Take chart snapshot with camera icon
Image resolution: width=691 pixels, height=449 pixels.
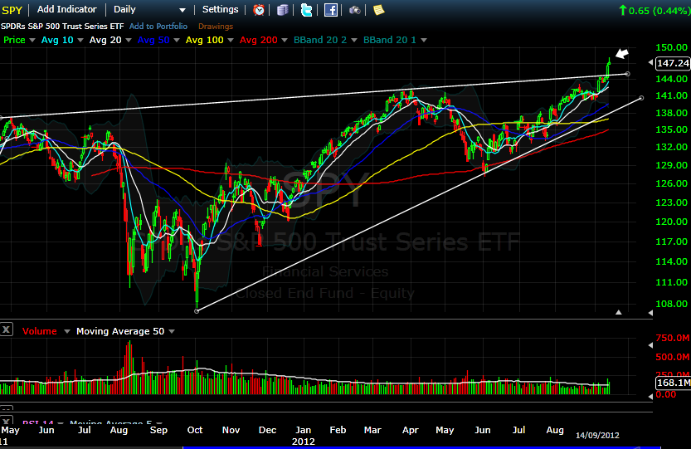(355, 10)
